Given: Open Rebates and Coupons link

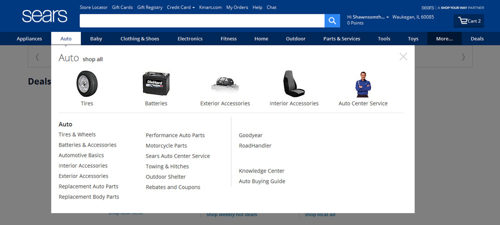Looking at the screenshot, I should point(173,187).
